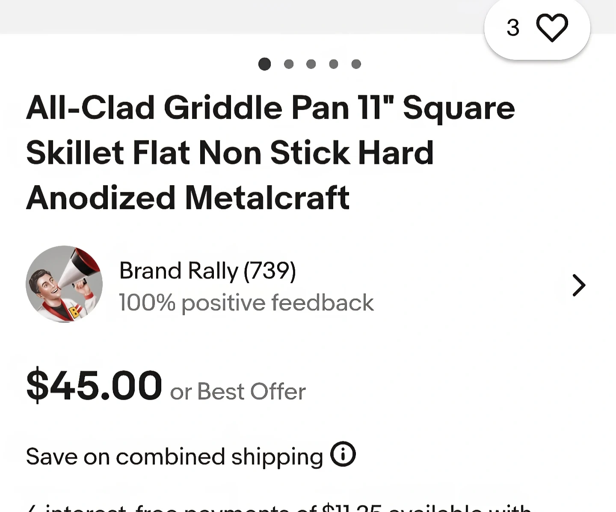Open Brand Rally megaphone avatar
The width and height of the screenshot is (616, 512).
[x=64, y=284]
